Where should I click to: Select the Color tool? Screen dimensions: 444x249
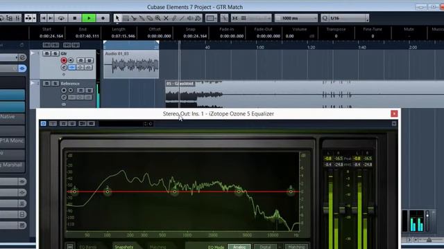pyautogui.click(x=198, y=19)
